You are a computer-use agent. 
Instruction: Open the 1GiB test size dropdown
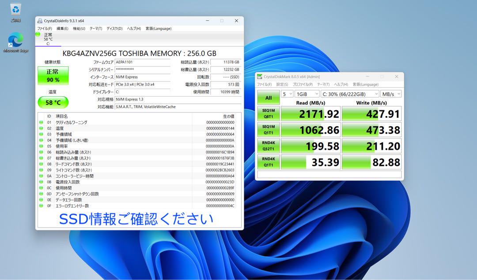point(307,94)
